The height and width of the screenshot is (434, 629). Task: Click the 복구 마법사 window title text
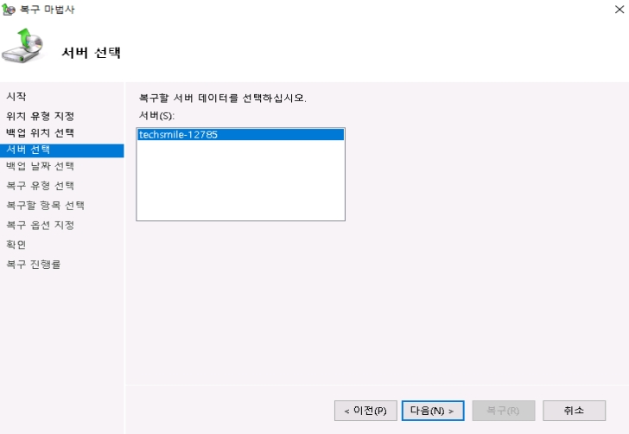[48, 10]
